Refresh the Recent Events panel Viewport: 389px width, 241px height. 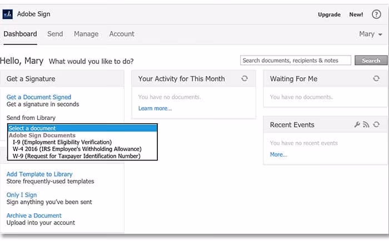click(x=376, y=125)
